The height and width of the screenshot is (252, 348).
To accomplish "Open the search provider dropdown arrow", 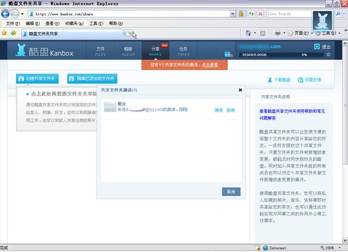I will pyautogui.click(x=344, y=14).
